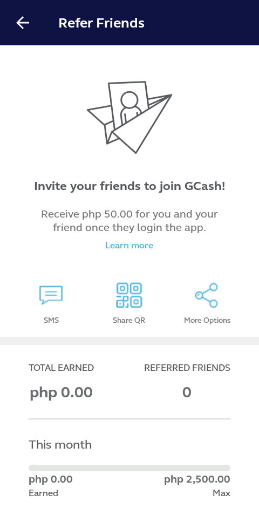259x515 pixels.
Task: Click the Invite your friends heading
Action: pos(129,187)
